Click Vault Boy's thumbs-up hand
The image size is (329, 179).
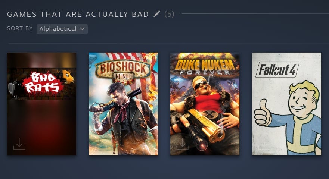263,113
